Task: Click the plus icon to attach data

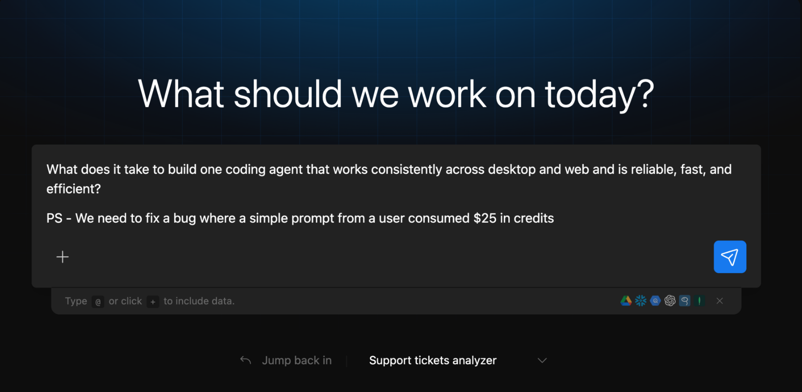Action: [63, 257]
